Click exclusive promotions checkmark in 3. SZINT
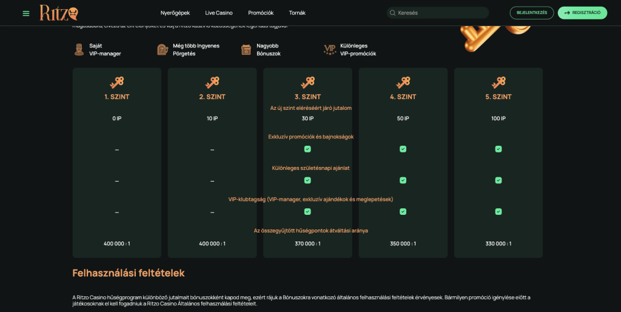 coord(307,149)
